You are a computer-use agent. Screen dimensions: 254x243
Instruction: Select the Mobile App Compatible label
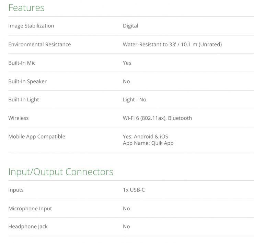click(37, 136)
